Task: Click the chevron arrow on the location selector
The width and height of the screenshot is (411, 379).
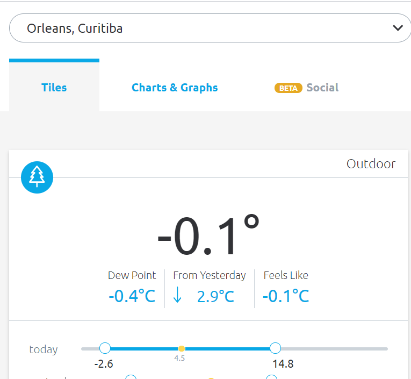Action: click(x=398, y=28)
